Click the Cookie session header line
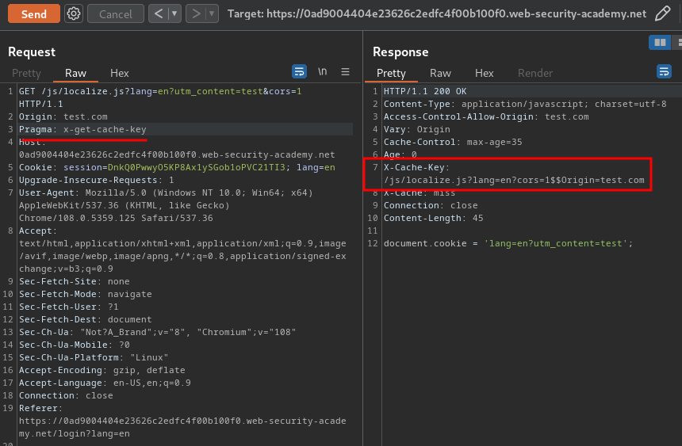Image resolution: width=682 pixels, height=446 pixels. pyautogui.click(x=177, y=167)
